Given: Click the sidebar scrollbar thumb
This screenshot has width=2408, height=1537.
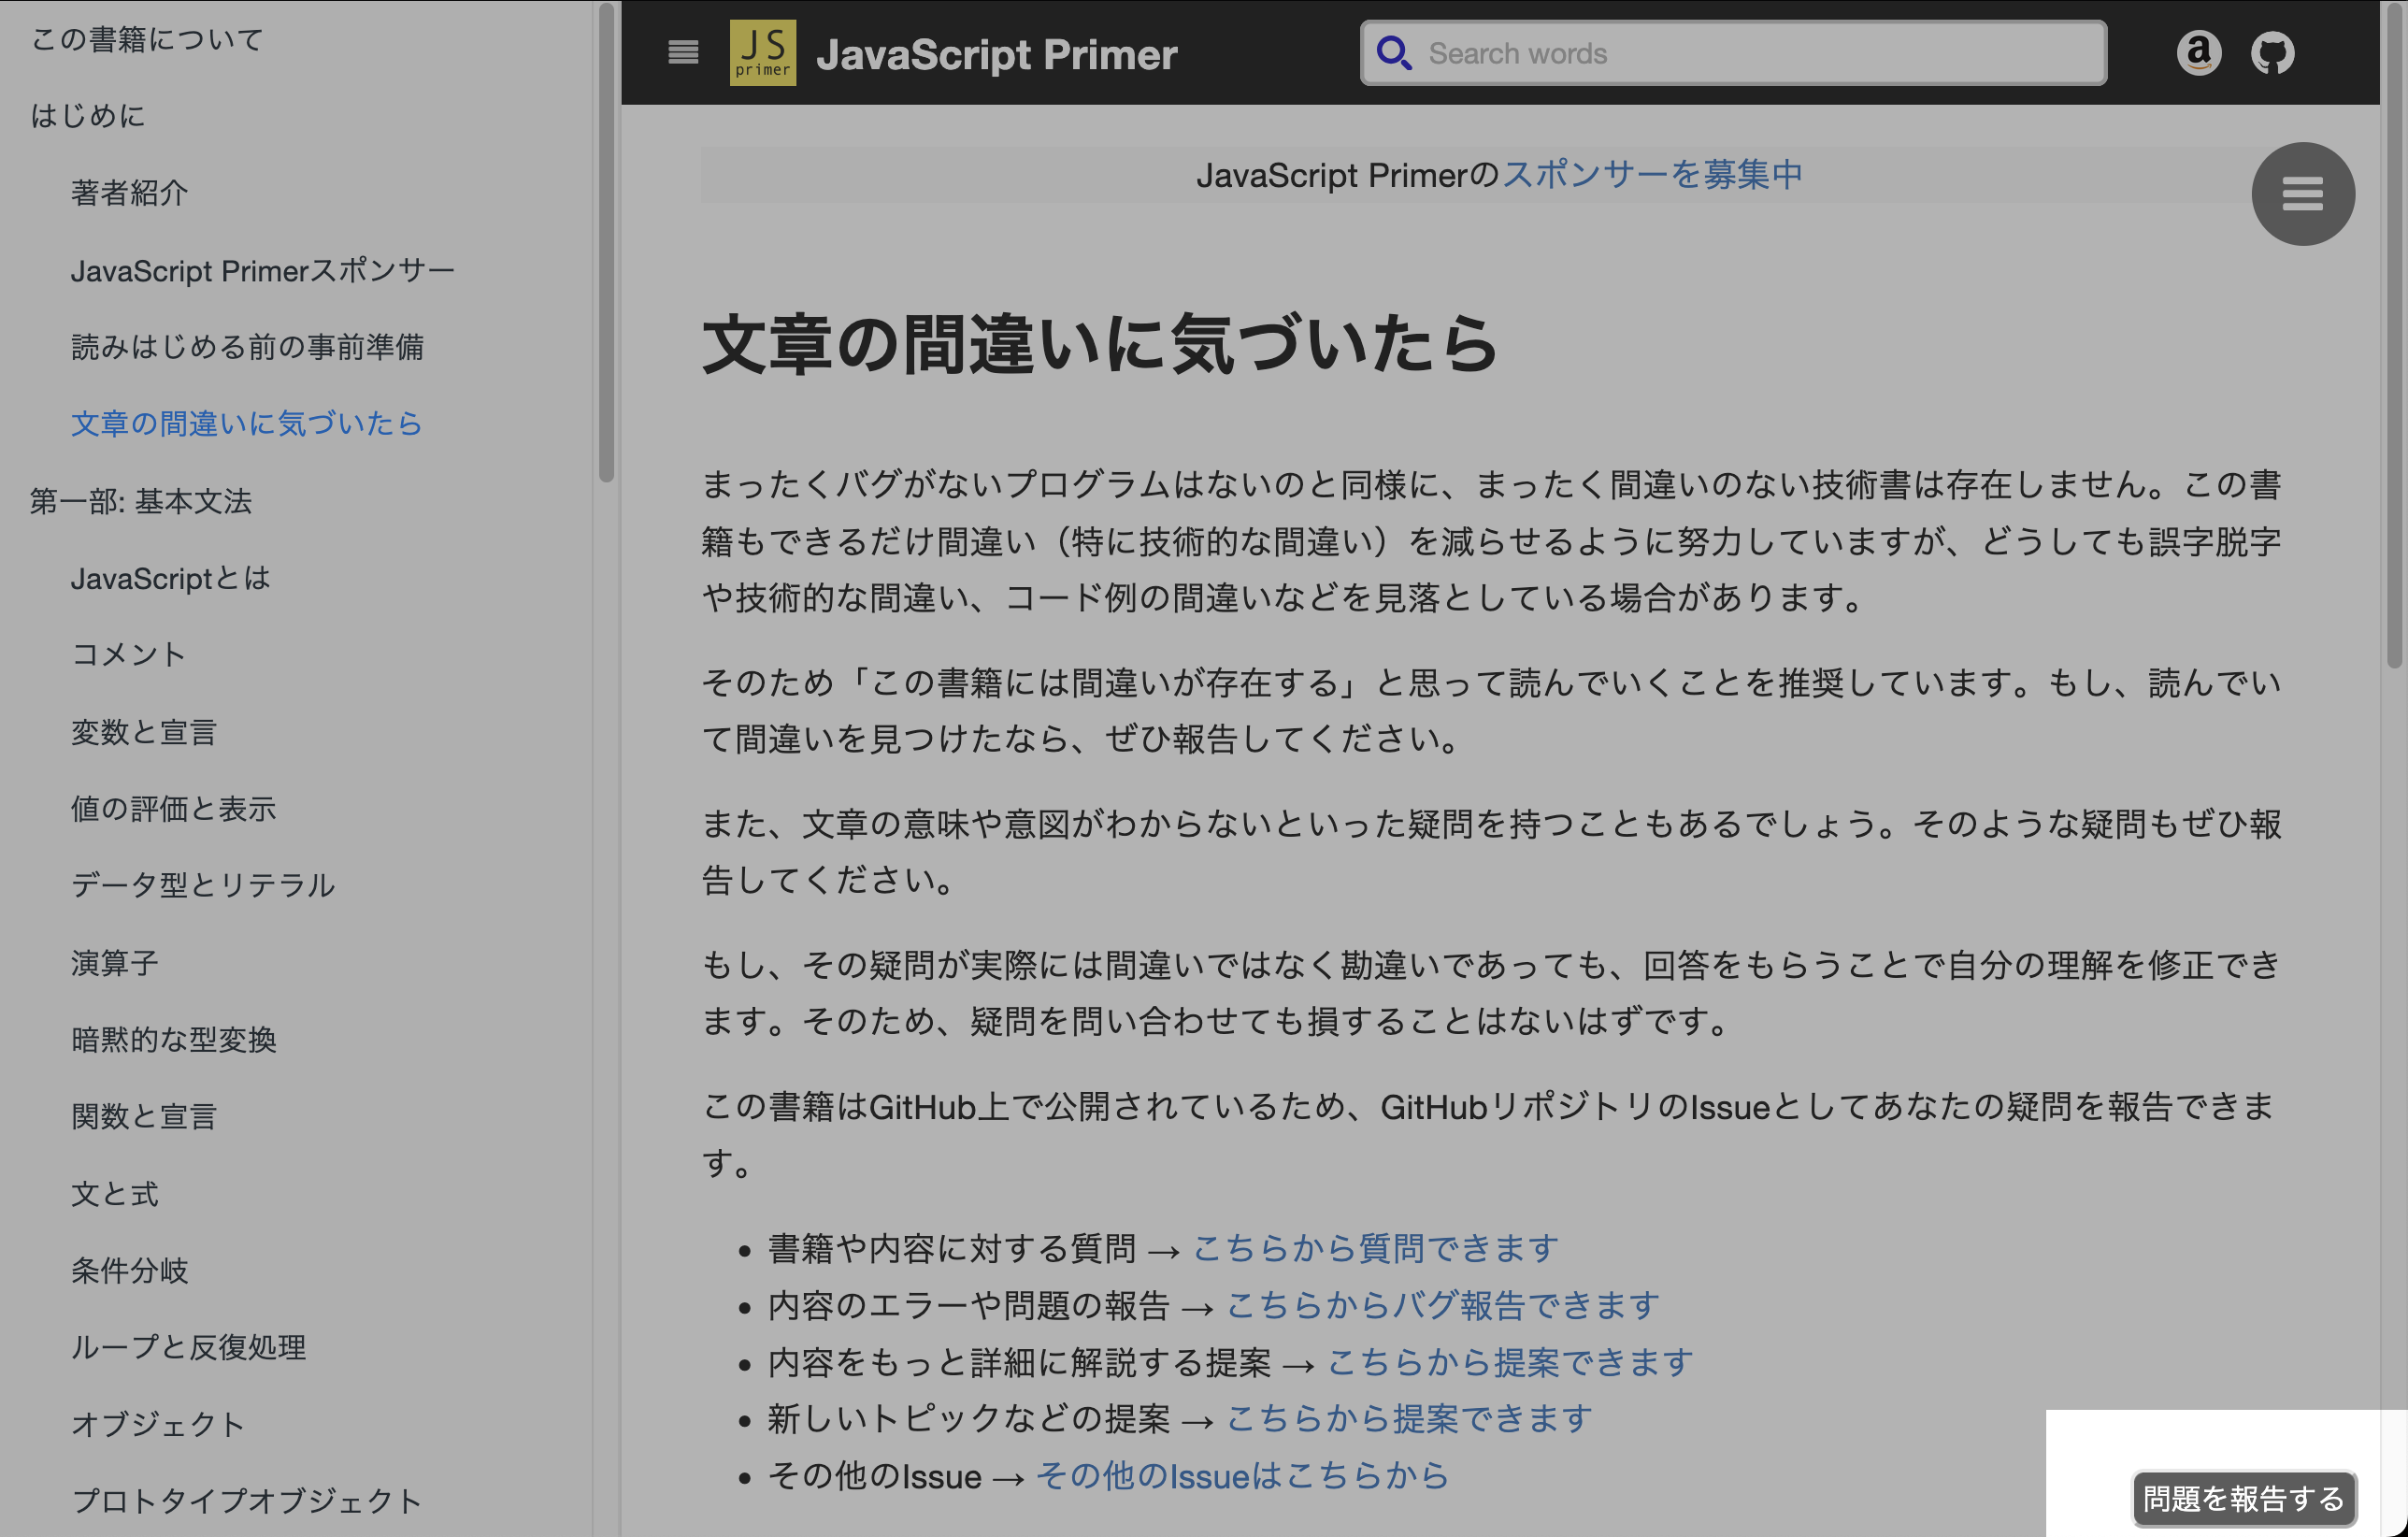Looking at the screenshot, I should coord(606,242).
